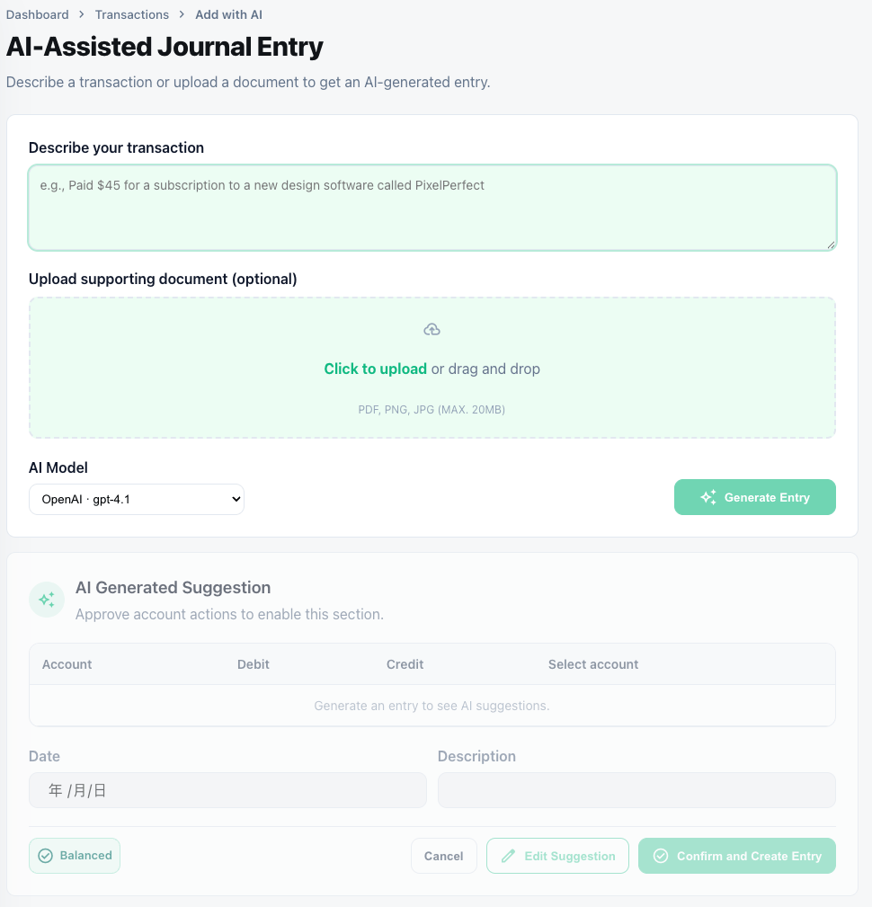This screenshot has width=872, height=907.
Task: Click the sparkle badge beside AI Generated Suggestion
Action: click(47, 600)
